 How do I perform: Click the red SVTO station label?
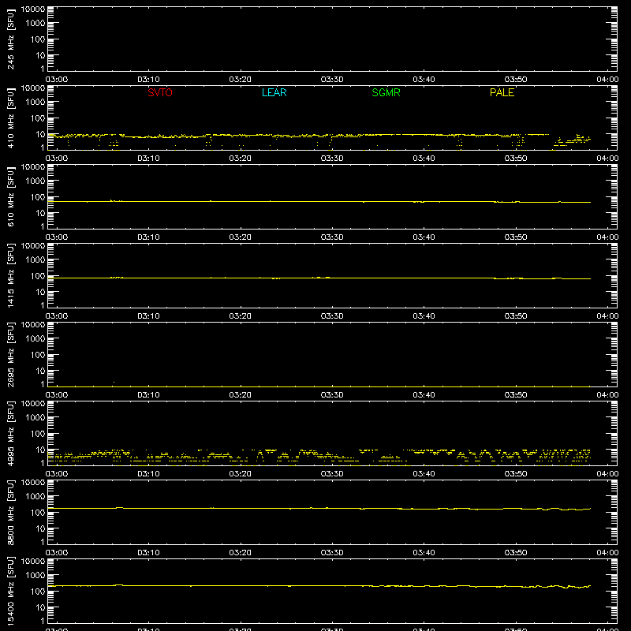pos(160,92)
